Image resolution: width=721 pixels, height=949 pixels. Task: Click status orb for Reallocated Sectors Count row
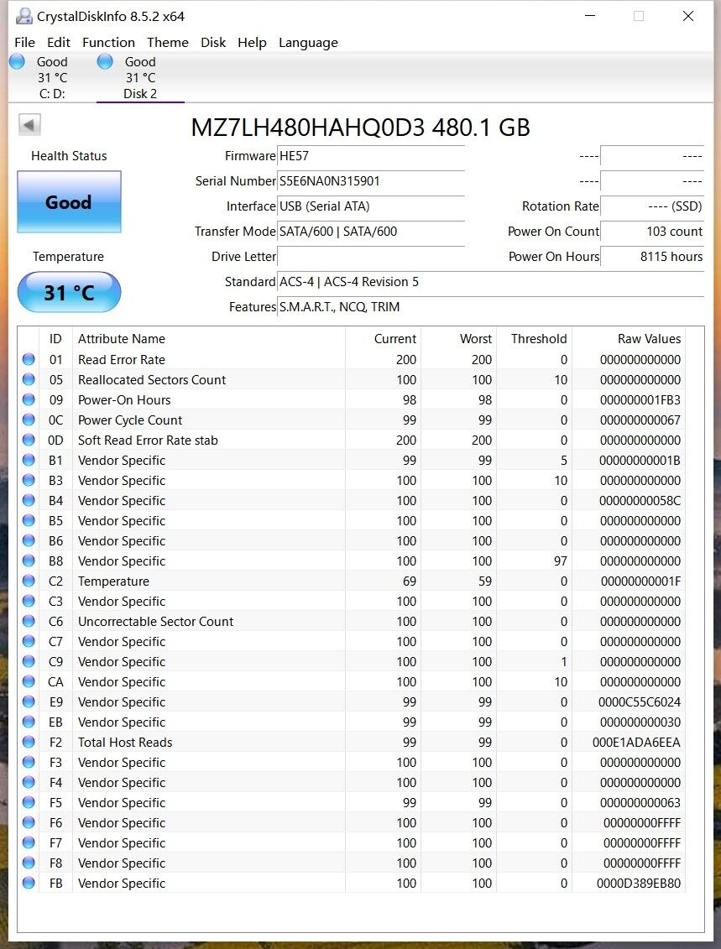point(29,379)
